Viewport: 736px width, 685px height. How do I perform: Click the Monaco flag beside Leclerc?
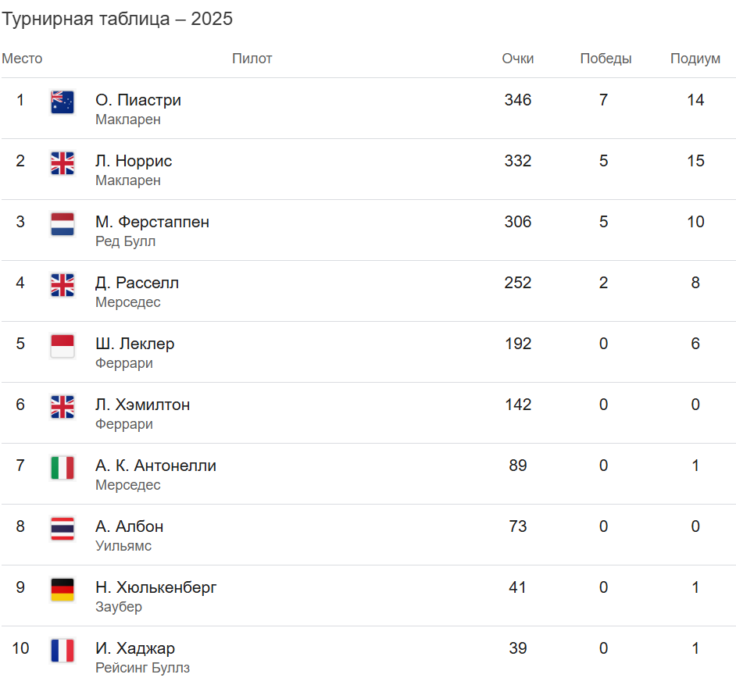tap(63, 346)
